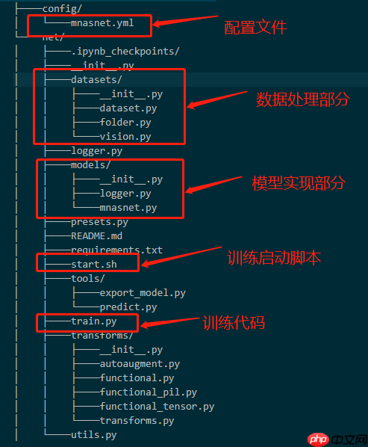Select export_model.py in tools
The image size is (368, 447).
[x=143, y=293]
